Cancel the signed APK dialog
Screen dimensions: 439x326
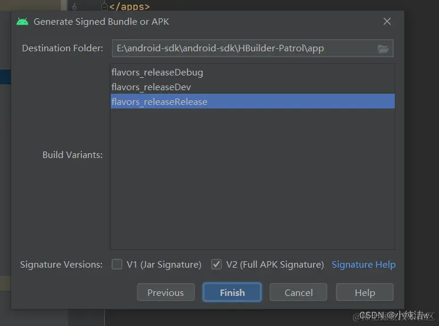pos(298,292)
